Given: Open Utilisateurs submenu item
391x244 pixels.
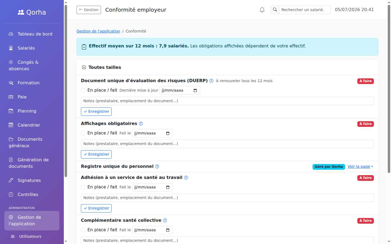Looking at the screenshot, I should 32,236.
